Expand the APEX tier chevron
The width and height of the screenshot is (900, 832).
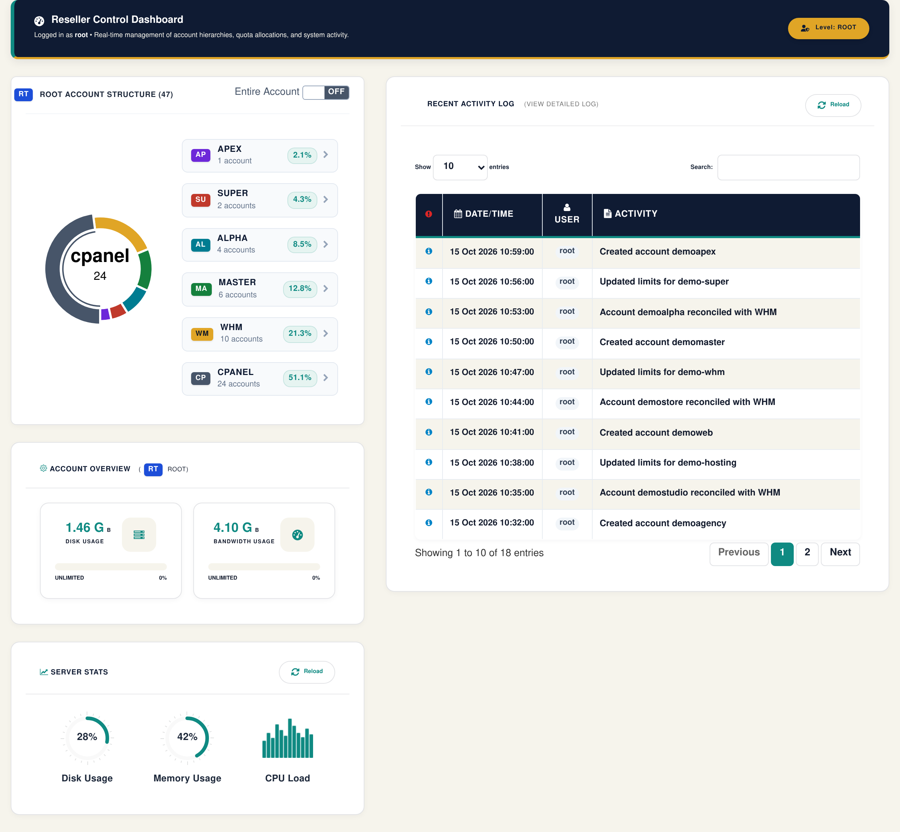coord(326,155)
